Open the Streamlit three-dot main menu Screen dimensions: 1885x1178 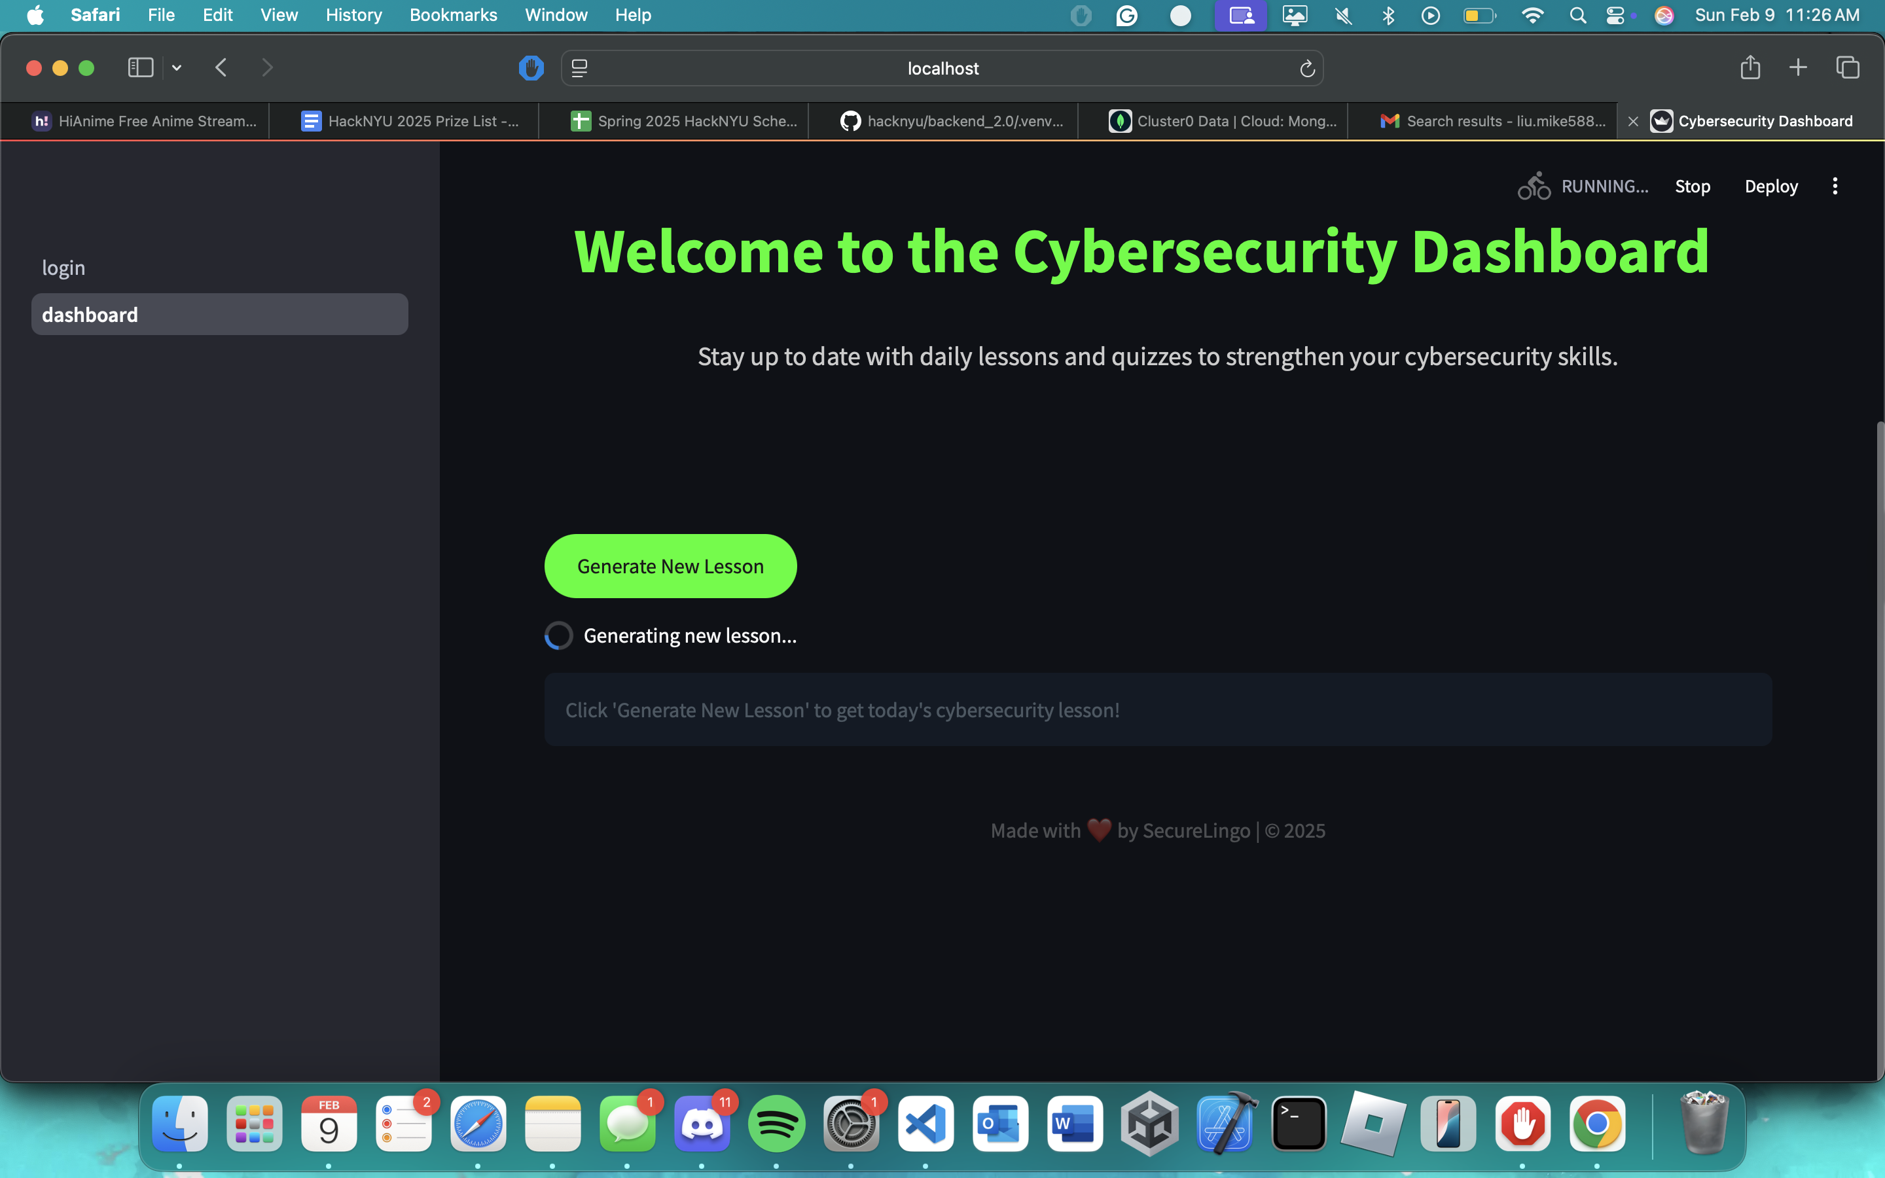(x=1835, y=187)
